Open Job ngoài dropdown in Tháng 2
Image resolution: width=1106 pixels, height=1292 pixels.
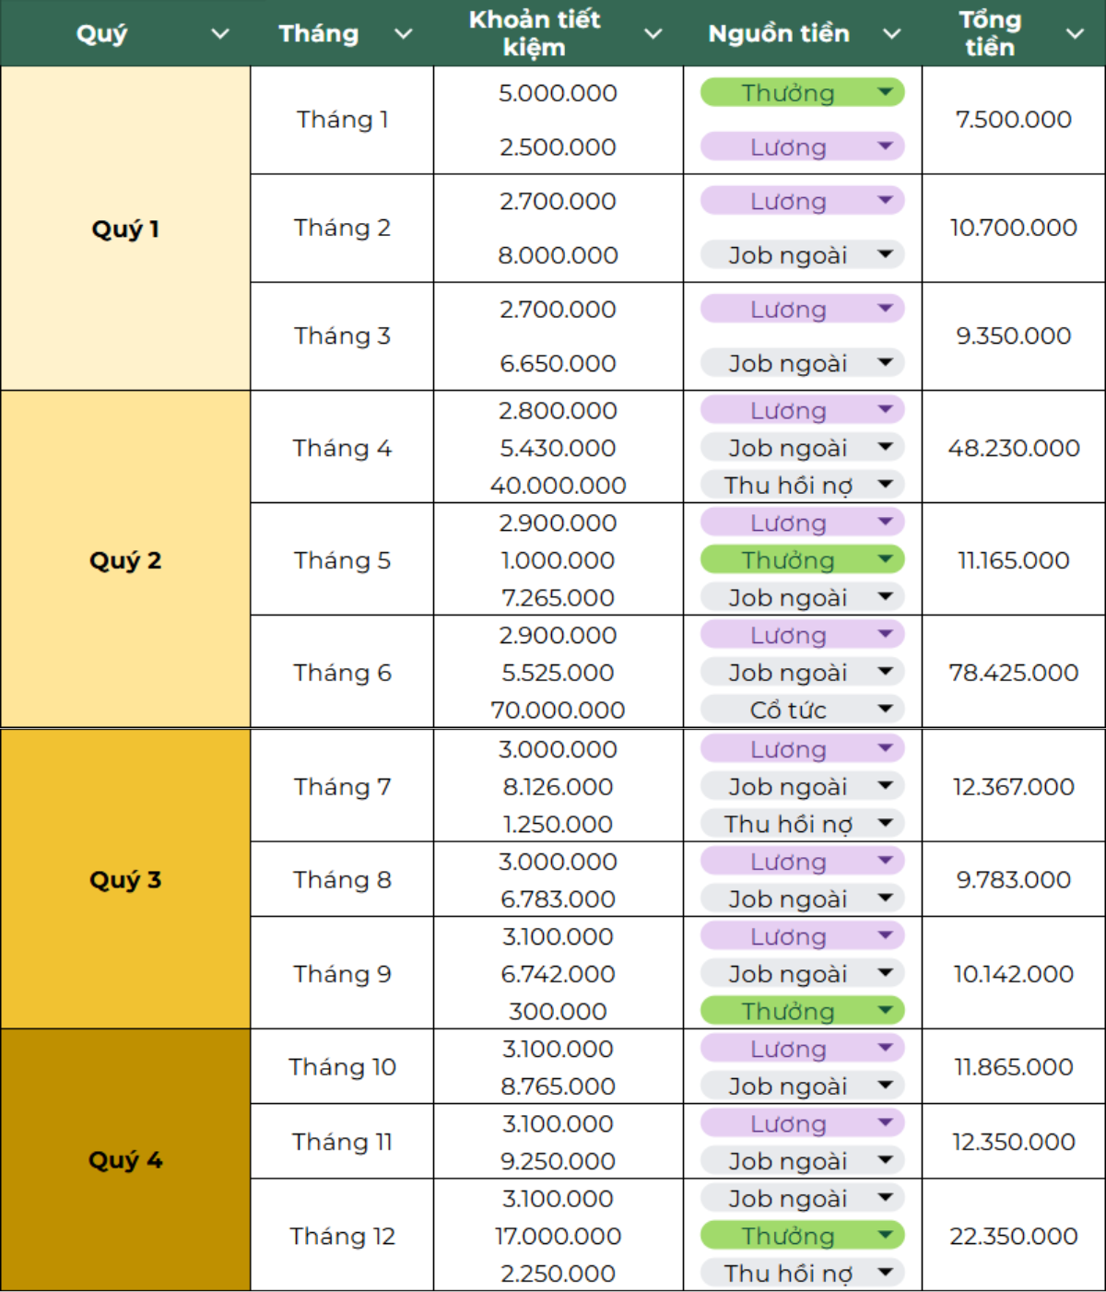pos(885,254)
